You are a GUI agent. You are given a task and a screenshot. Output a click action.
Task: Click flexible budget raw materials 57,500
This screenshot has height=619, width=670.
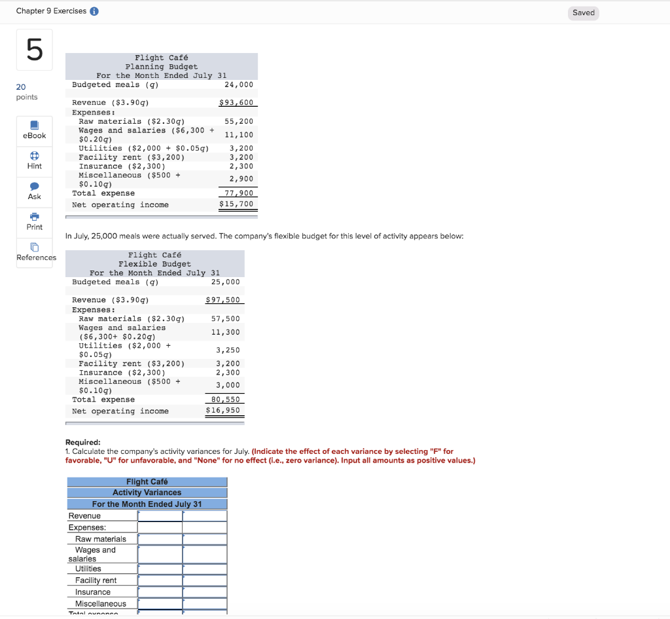[x=226, y=319]
